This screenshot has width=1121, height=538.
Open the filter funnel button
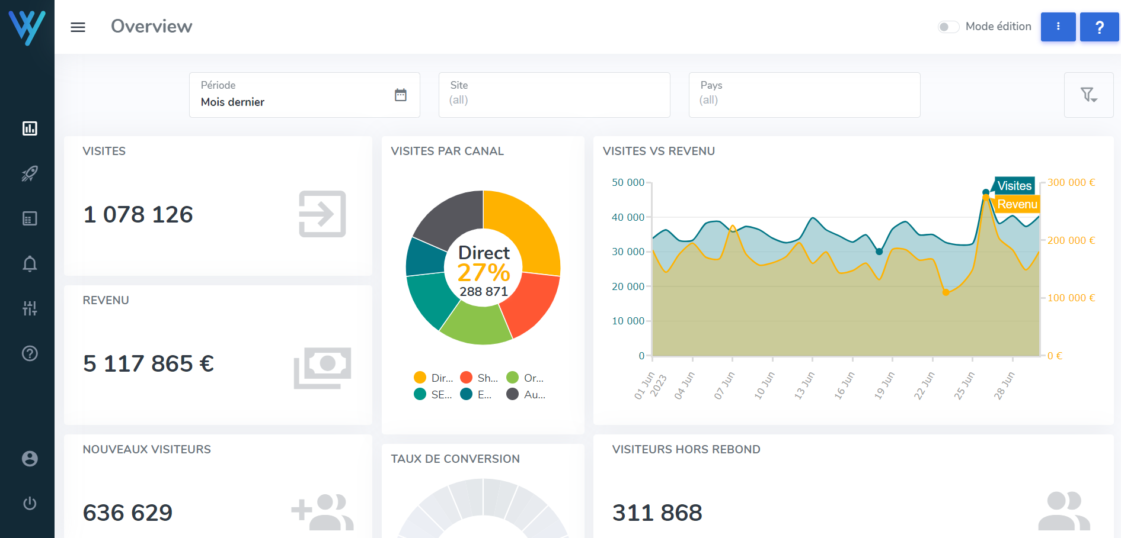pos(1088,95)
